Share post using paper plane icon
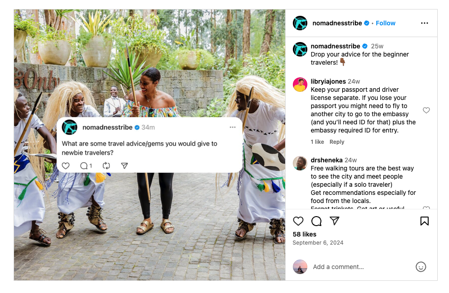This screenshot has width=449, height=293. tap(334, 221)
